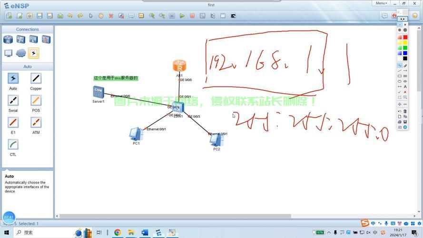The width and height of the screenshot is (423, 238).
Task: Choose the green checkmark stamp tool
Action: (400, 92)
